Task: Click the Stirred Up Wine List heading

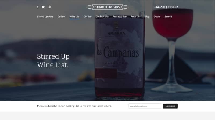Action: coord(53,61)
